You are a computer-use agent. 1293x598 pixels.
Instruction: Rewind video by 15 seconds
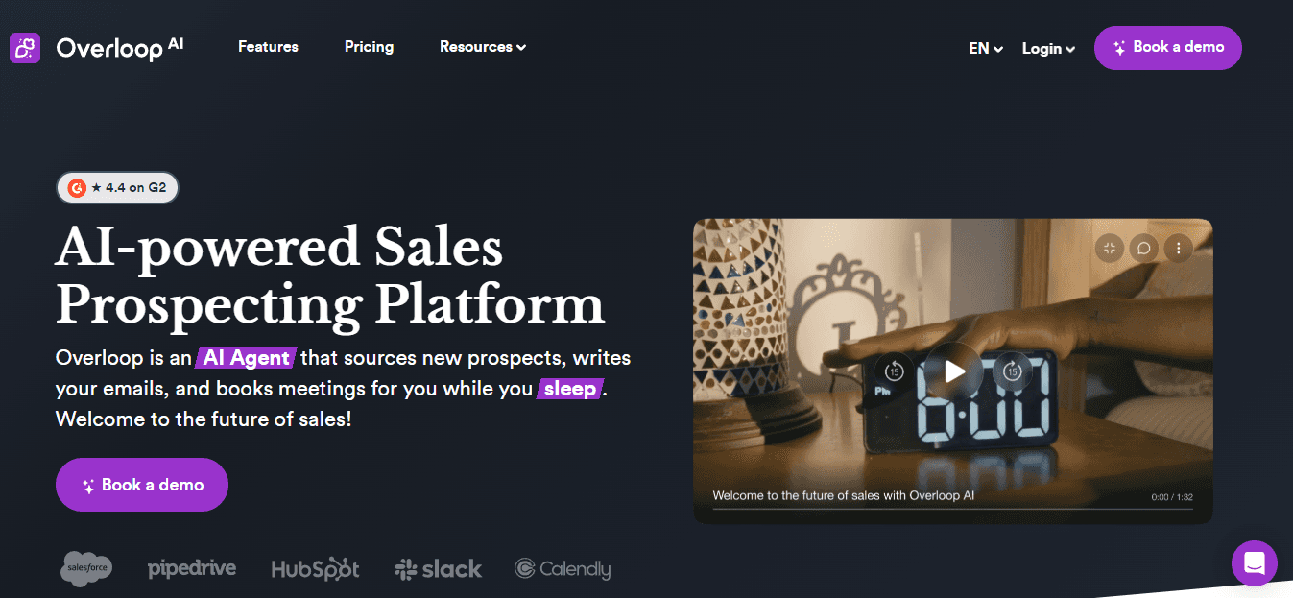pyautogui.click(x=894, y=371)
